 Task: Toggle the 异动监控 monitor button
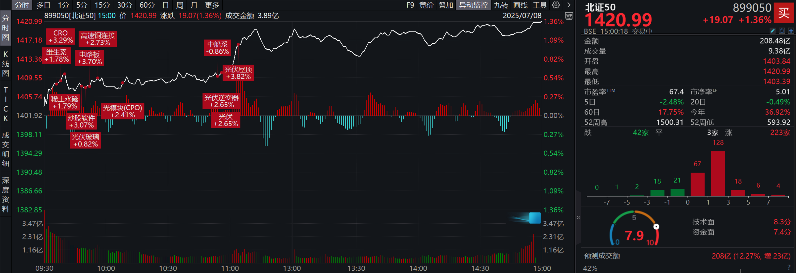click(473, 5)
